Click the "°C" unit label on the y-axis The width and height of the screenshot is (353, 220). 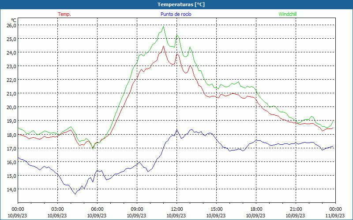[x=14, y=20]
